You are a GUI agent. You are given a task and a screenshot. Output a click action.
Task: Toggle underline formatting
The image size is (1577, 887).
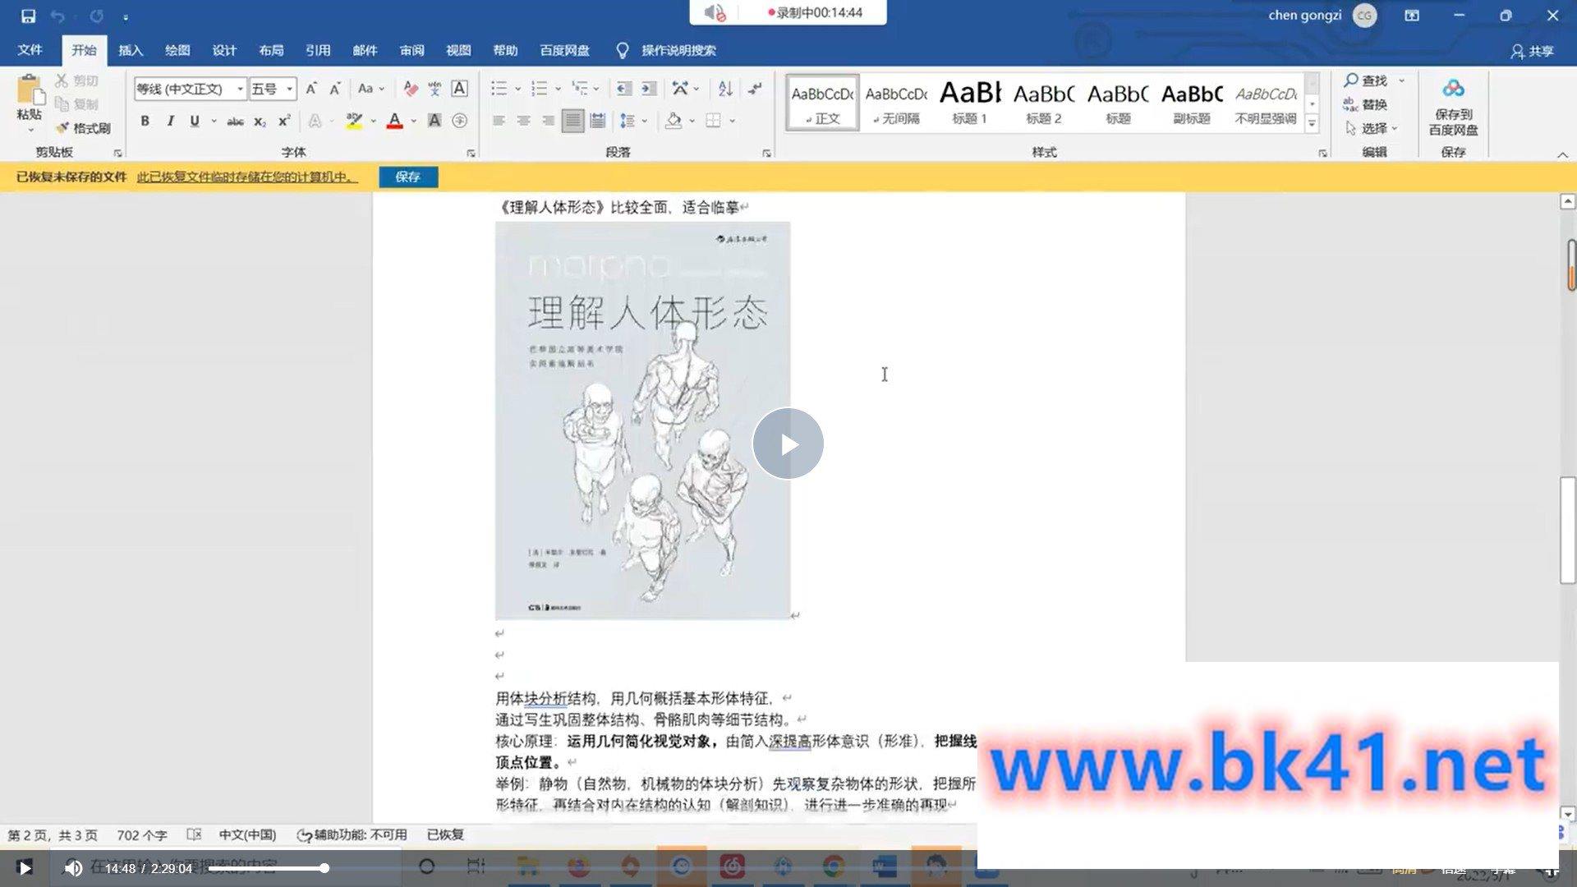pos(195,121)
